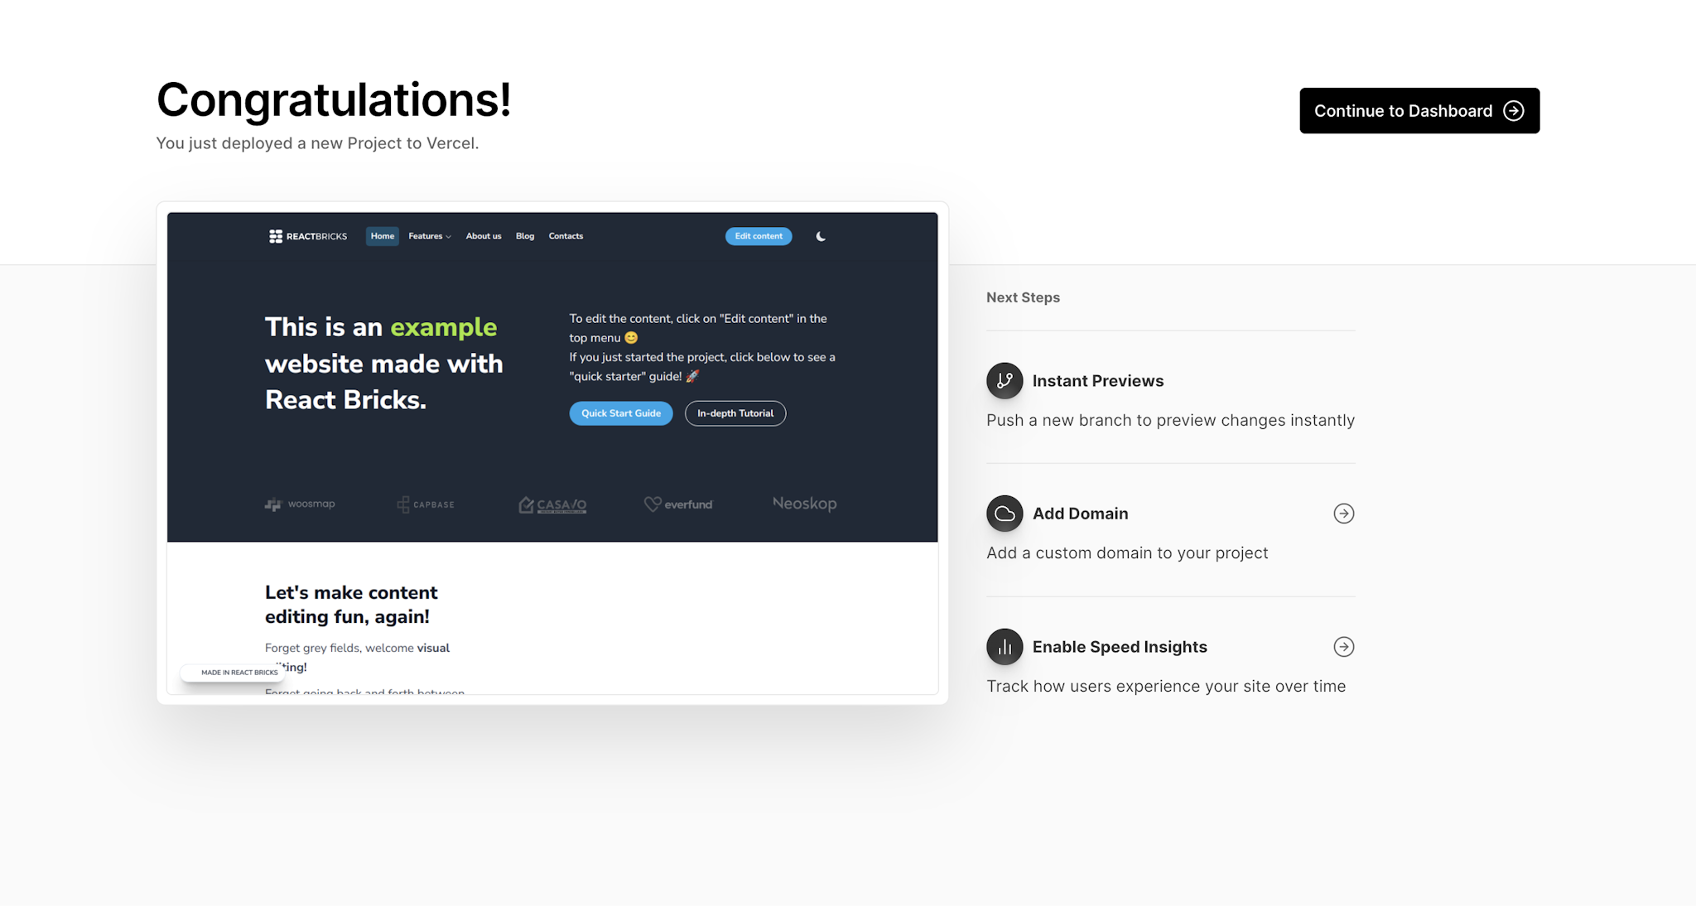This screenshot has height=907, width=1696.
Task: Select the Home menu tab
Action: (x=383, y=236)
